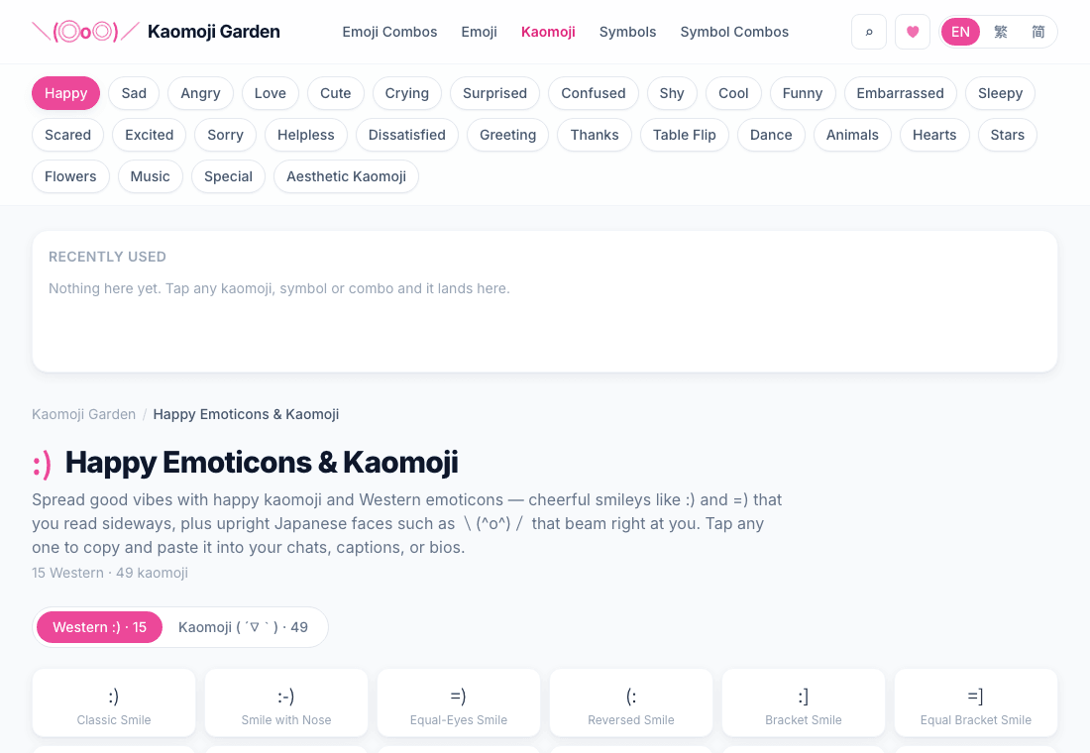This screenshot has width=1090, height=753.
Task: Select the Cool category chip
Action: pos(733,93)
